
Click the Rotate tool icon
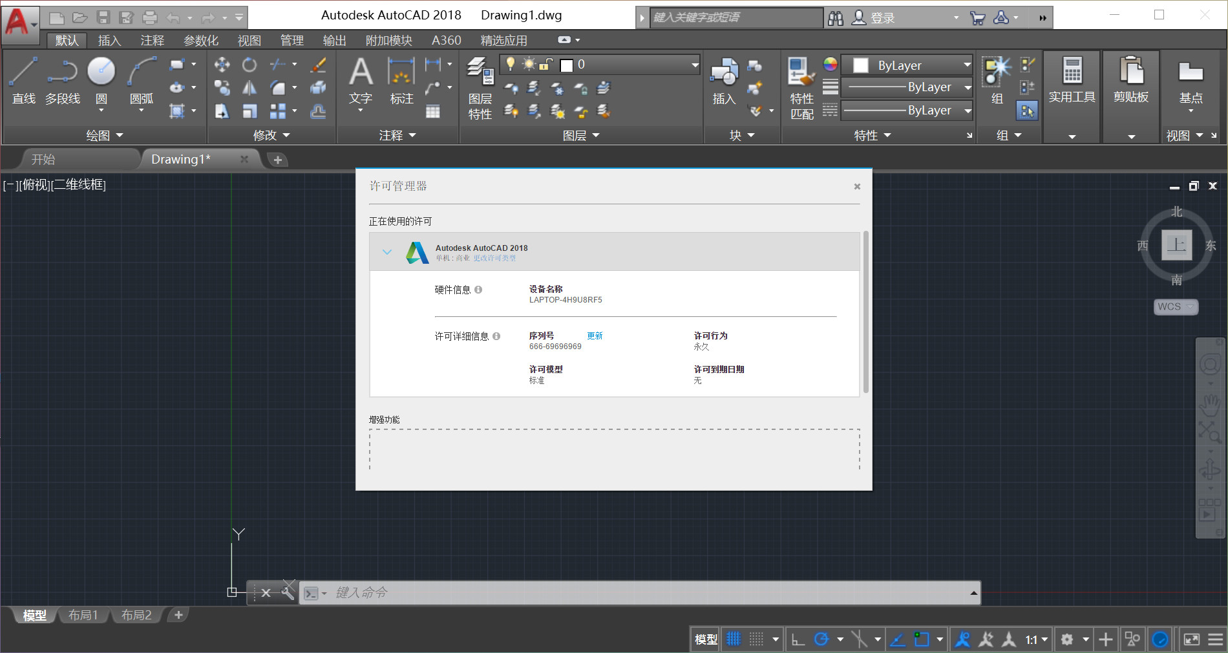pos(249,65)
